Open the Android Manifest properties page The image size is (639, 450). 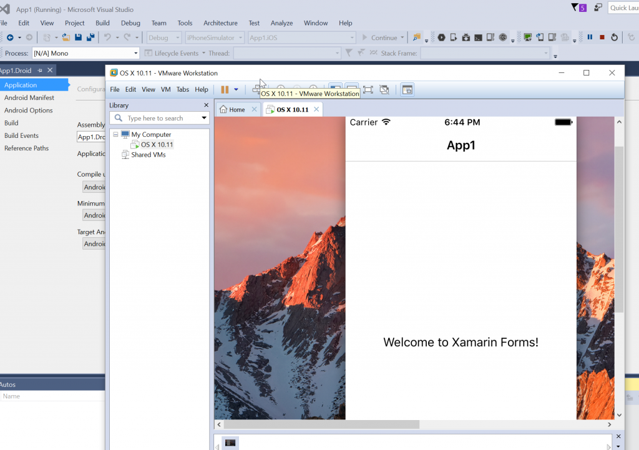[29, 97]
